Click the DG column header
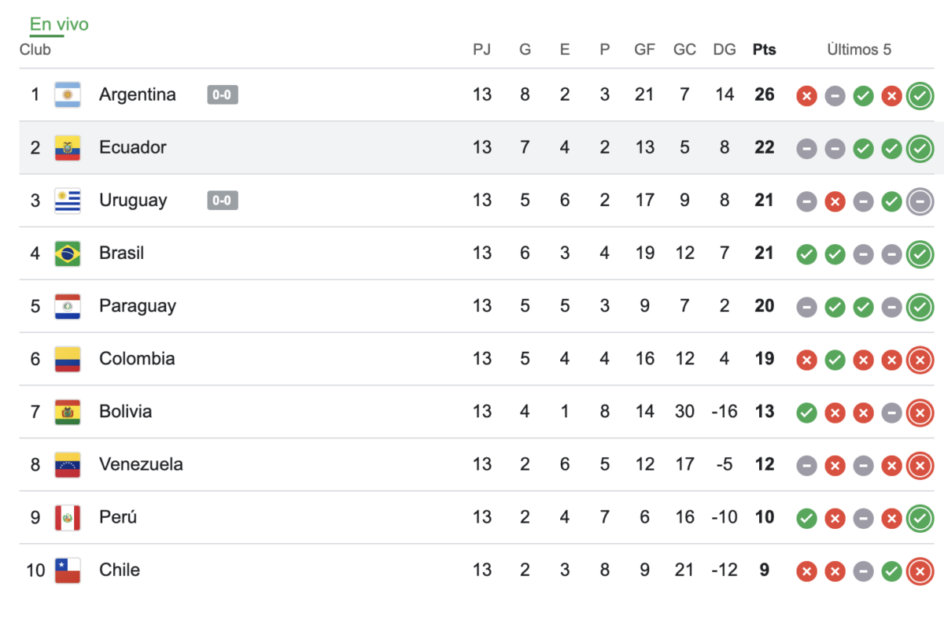 pyautogui.click(x=725, y=50)
